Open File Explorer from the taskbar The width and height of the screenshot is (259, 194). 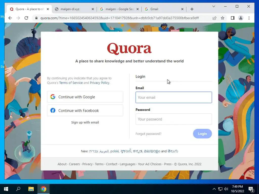pos(31,189)
